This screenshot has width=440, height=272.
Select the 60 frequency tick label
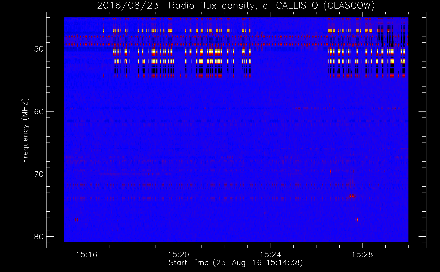coord(39,112)
